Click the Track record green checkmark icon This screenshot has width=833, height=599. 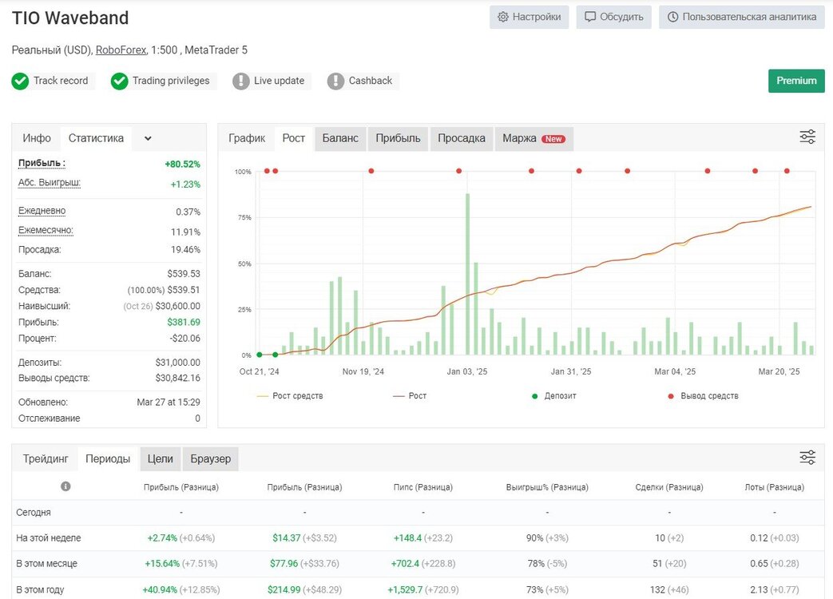pyautogui.click(x=20, y=81)
